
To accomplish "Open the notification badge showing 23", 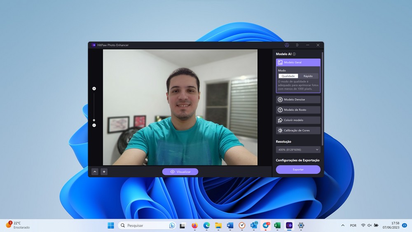I will 405,225.
